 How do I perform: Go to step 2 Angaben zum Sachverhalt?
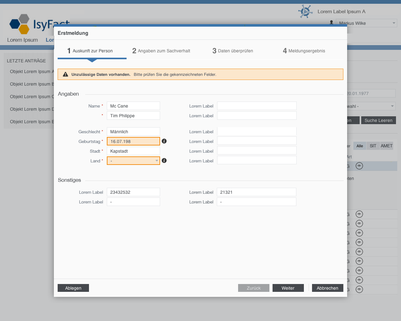pos(161,51)
